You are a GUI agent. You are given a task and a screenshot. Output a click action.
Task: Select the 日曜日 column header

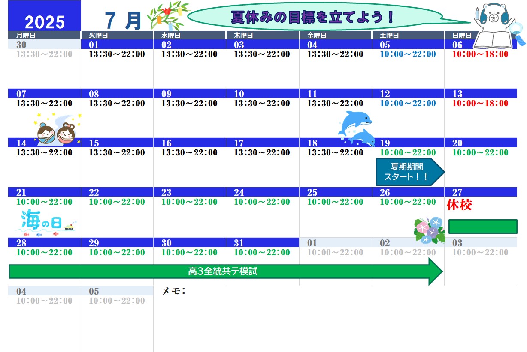pyautogui.click(x=462, y=36)
